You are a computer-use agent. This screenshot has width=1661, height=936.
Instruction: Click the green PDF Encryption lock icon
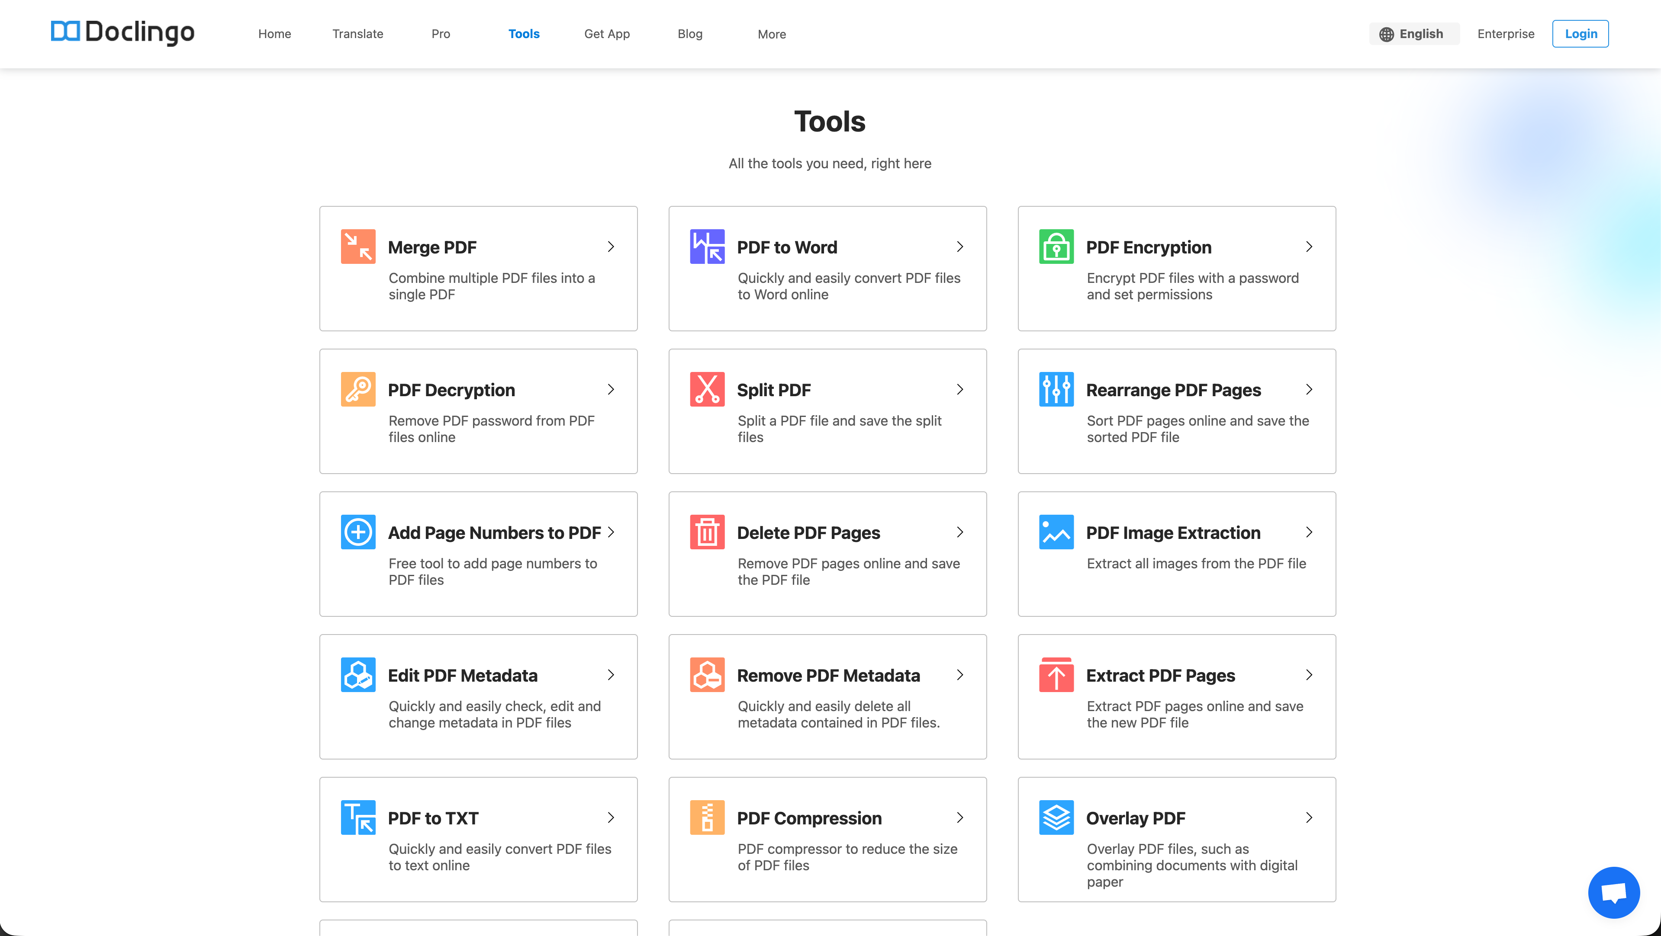pos(1056,246)
